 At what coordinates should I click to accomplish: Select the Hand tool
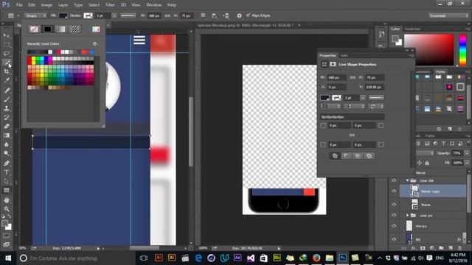tap(7, 199)
